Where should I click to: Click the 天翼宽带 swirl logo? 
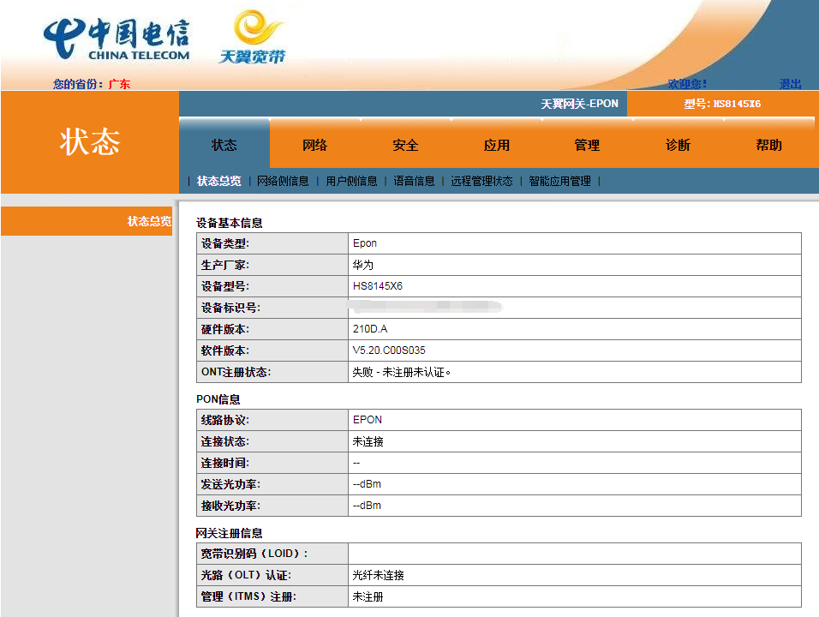click(254, 38)
